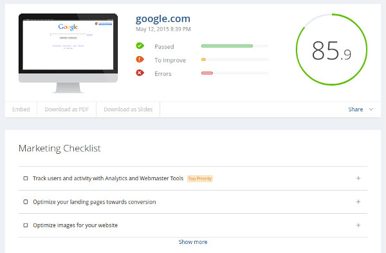
Task: Click the To Improve label
Action: coord(170,61)
